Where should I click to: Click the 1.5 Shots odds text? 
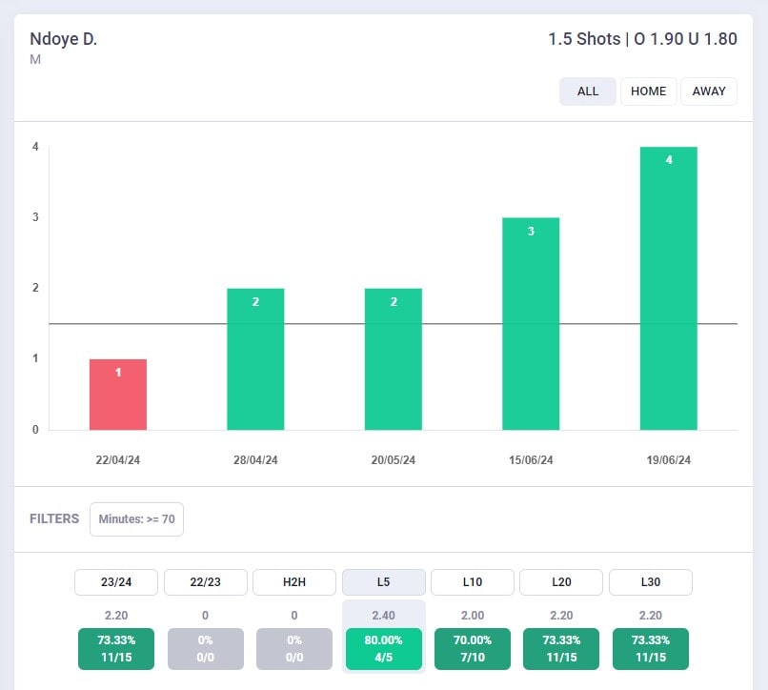tap(642, 39)
